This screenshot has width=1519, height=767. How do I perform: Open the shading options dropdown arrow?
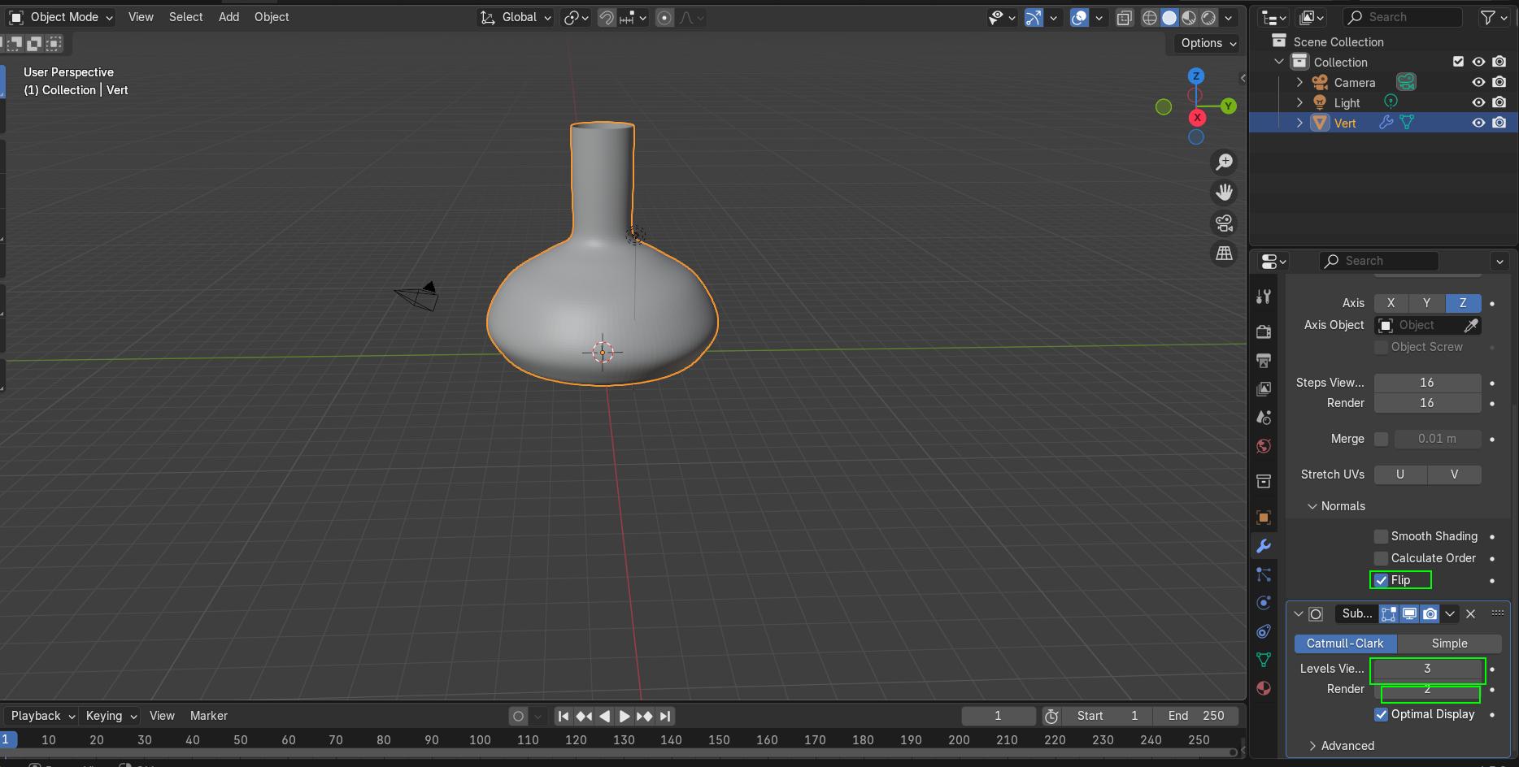(x=1230, y=17)
